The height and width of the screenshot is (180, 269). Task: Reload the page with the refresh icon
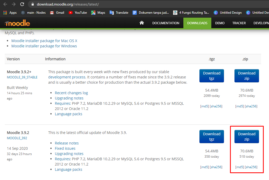point(22,4)
